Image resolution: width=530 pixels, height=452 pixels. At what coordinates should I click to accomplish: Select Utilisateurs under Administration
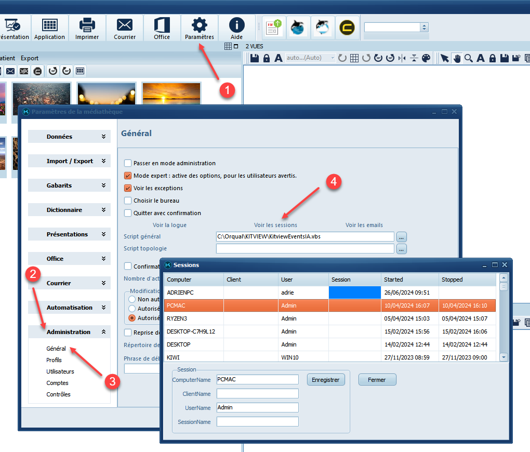pyautogui.click(x=60, y=371)
